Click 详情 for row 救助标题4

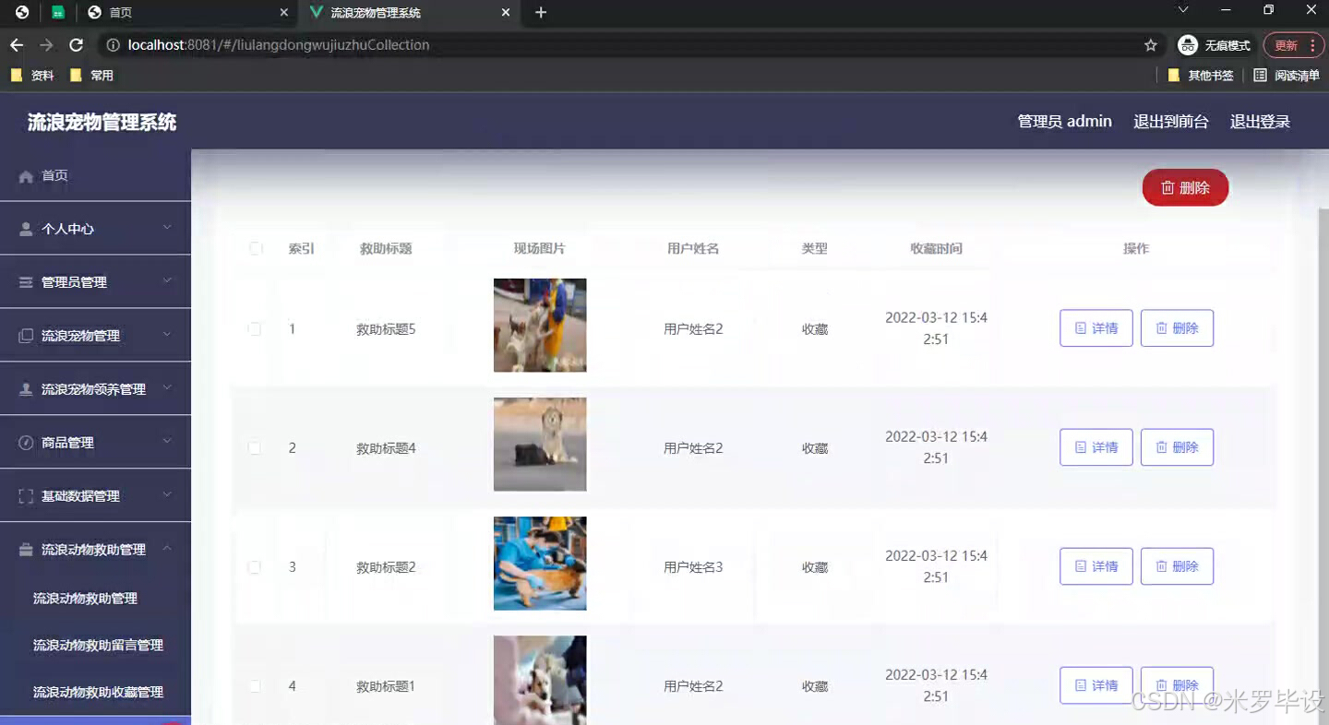pos(1096,447)
